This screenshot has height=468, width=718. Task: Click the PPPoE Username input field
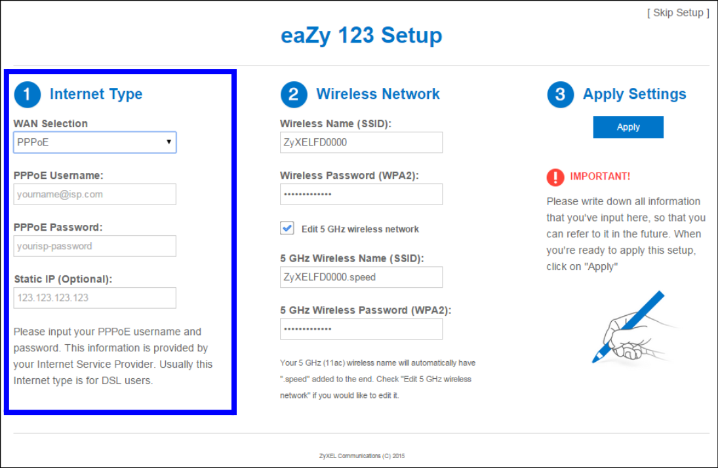[x=94, y=194]
